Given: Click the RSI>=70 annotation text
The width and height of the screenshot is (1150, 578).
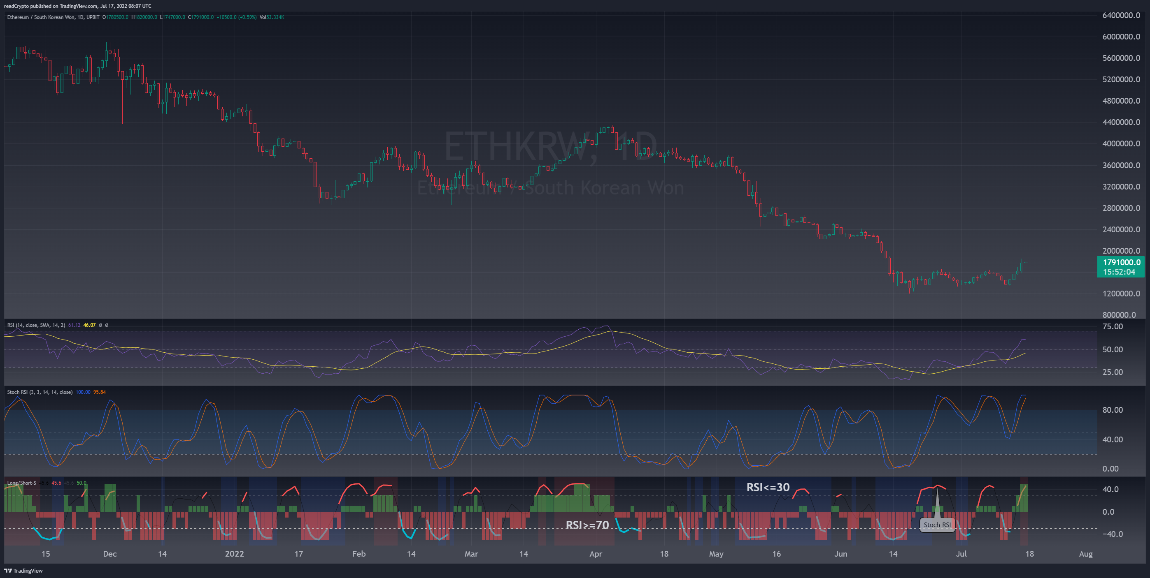Looking at the screenshot, I should (587, 525).
